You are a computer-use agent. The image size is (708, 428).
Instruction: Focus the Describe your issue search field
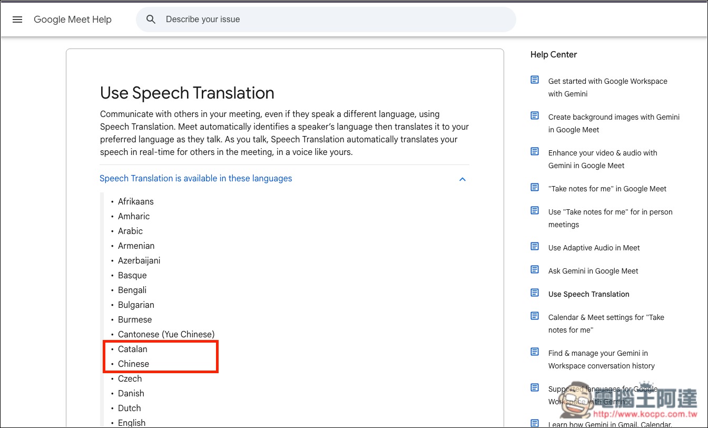(x=326, y=20)
